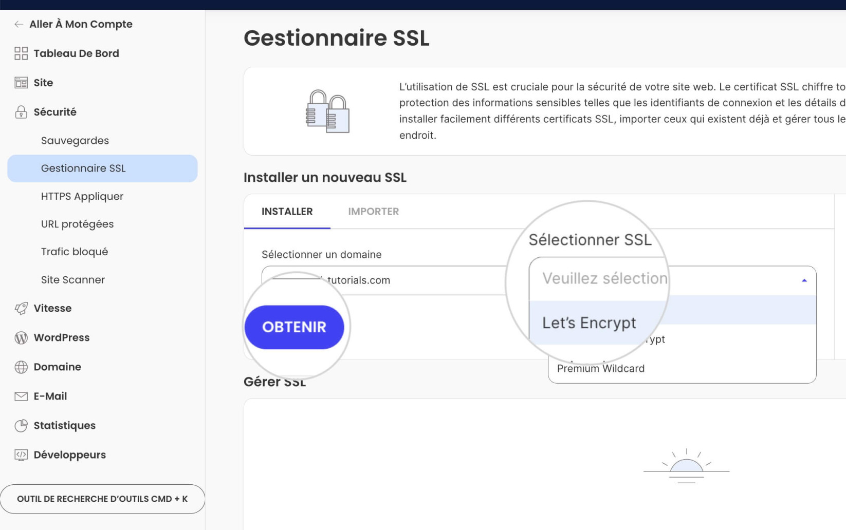
Task: Open Site Scanner page
Action: [73, 279]
